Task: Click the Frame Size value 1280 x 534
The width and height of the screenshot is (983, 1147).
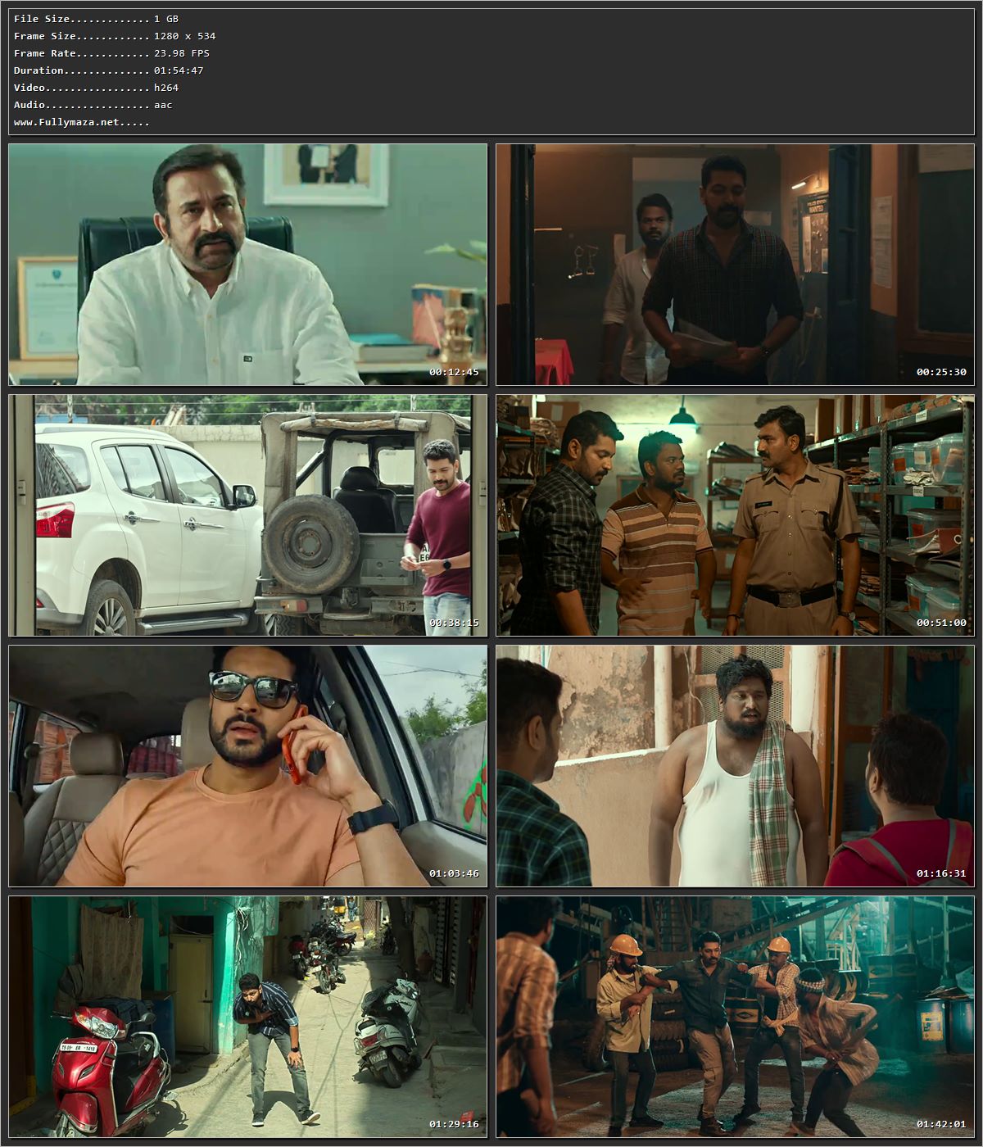Action: coord(185,36)
